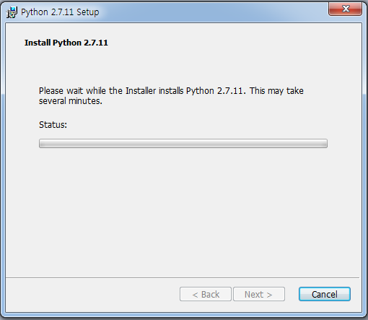The image size is (368, 320).
Task: Click the blank space between Next and Cancel
Action: (x=292, y=294)
